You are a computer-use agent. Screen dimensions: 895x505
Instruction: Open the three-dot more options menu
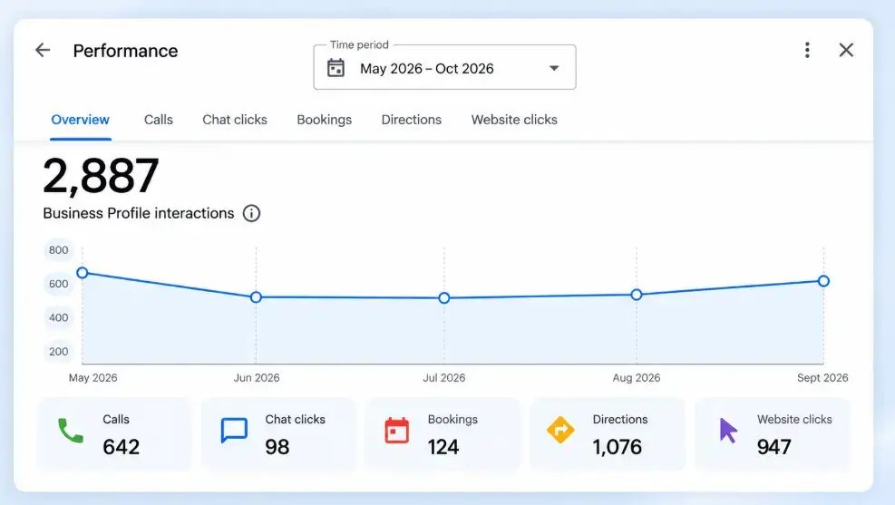(807, 50)
